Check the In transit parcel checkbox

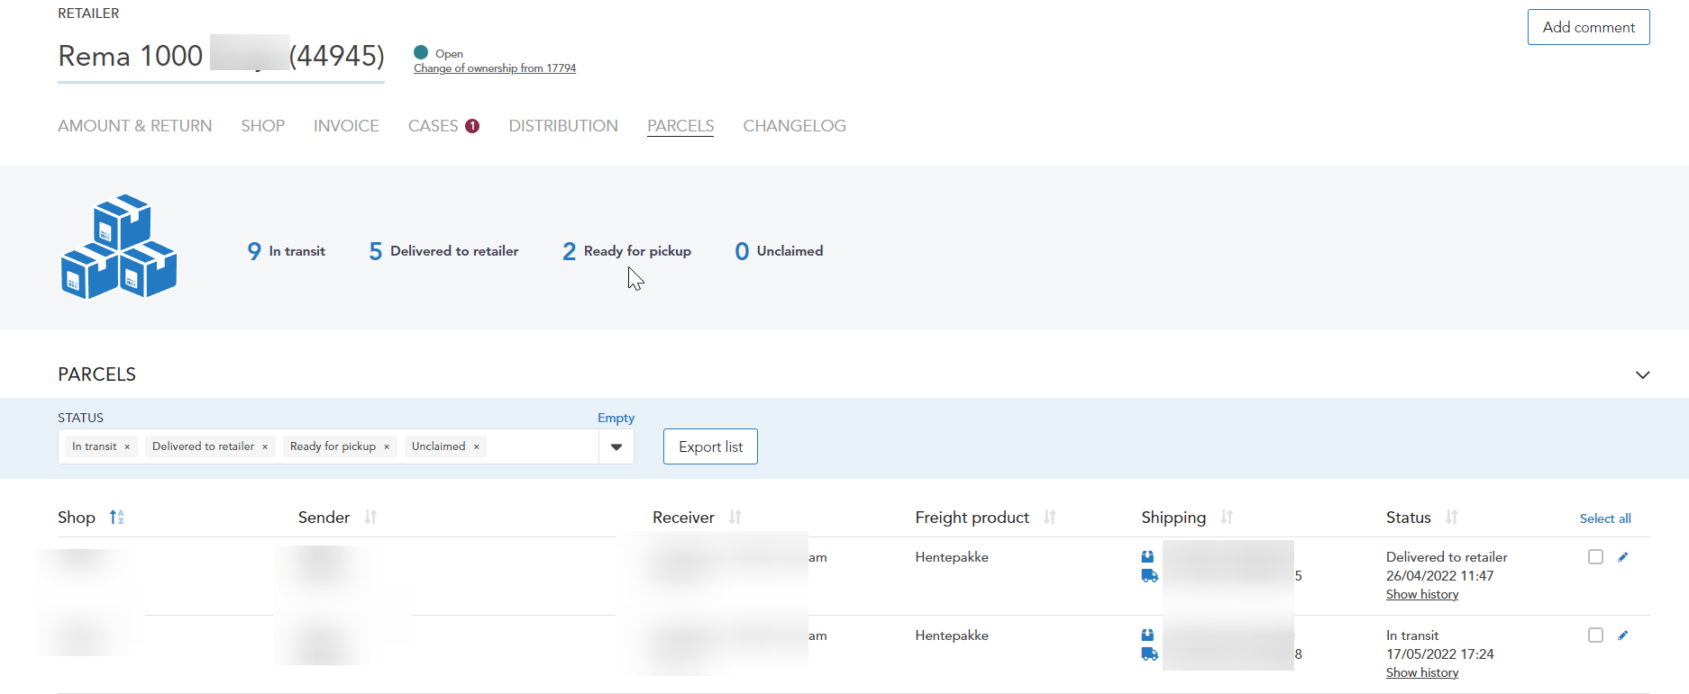click(x=1596, y=635)
